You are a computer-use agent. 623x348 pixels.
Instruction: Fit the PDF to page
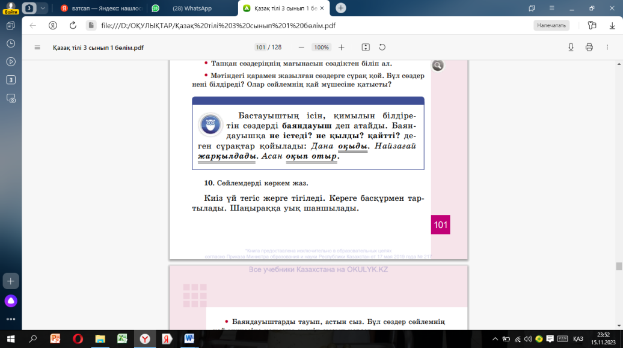click(x=366, y=47)
